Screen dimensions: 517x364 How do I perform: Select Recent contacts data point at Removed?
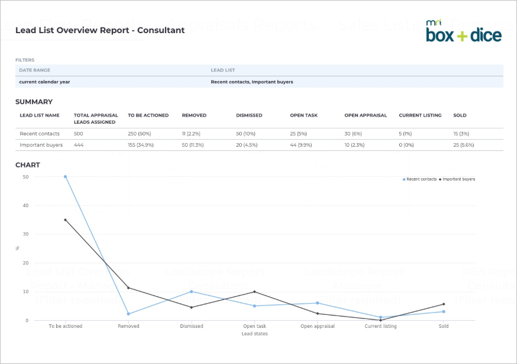(128, 314)
